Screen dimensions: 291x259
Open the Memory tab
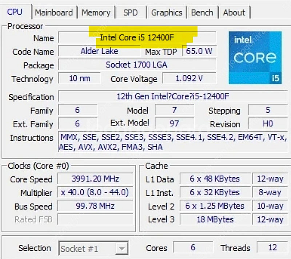pyautogui.click(x=96, y=13)
